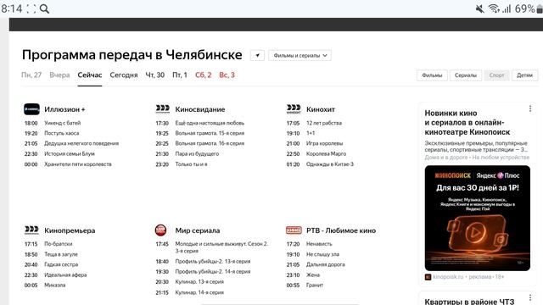Open Поступь хаоса at 19:20
This screenshot has height=305, width=543.
coord(62,133)
